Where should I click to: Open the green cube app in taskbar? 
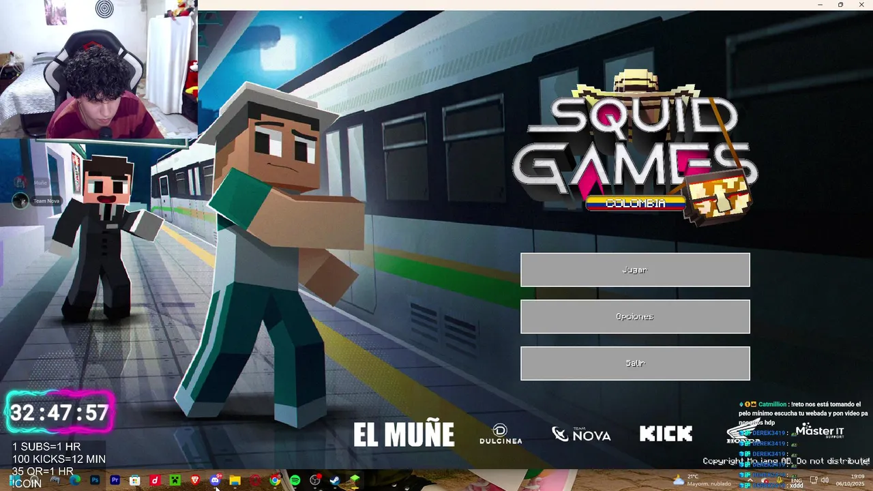point(355,479)
